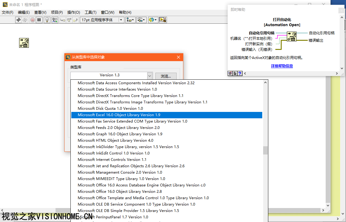Click the Clean Up Diagram icon
This screenshot has height=222, width=346.
[163, 20]
